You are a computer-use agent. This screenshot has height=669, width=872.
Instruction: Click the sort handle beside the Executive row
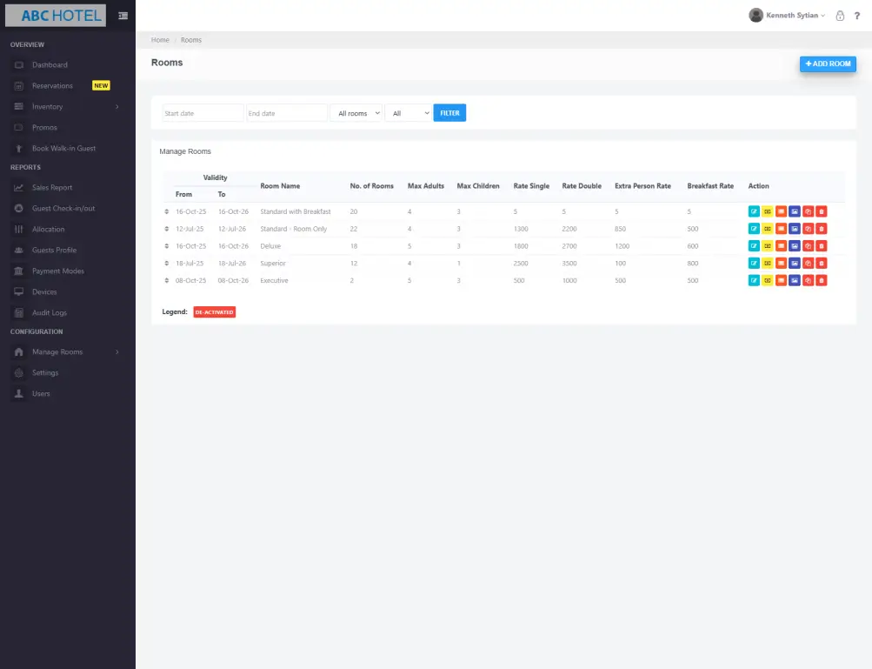tap(166, 280)
